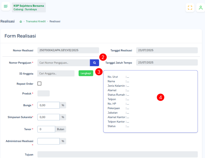Open the user profile icon
205x158 pixels.
point(201,8)
